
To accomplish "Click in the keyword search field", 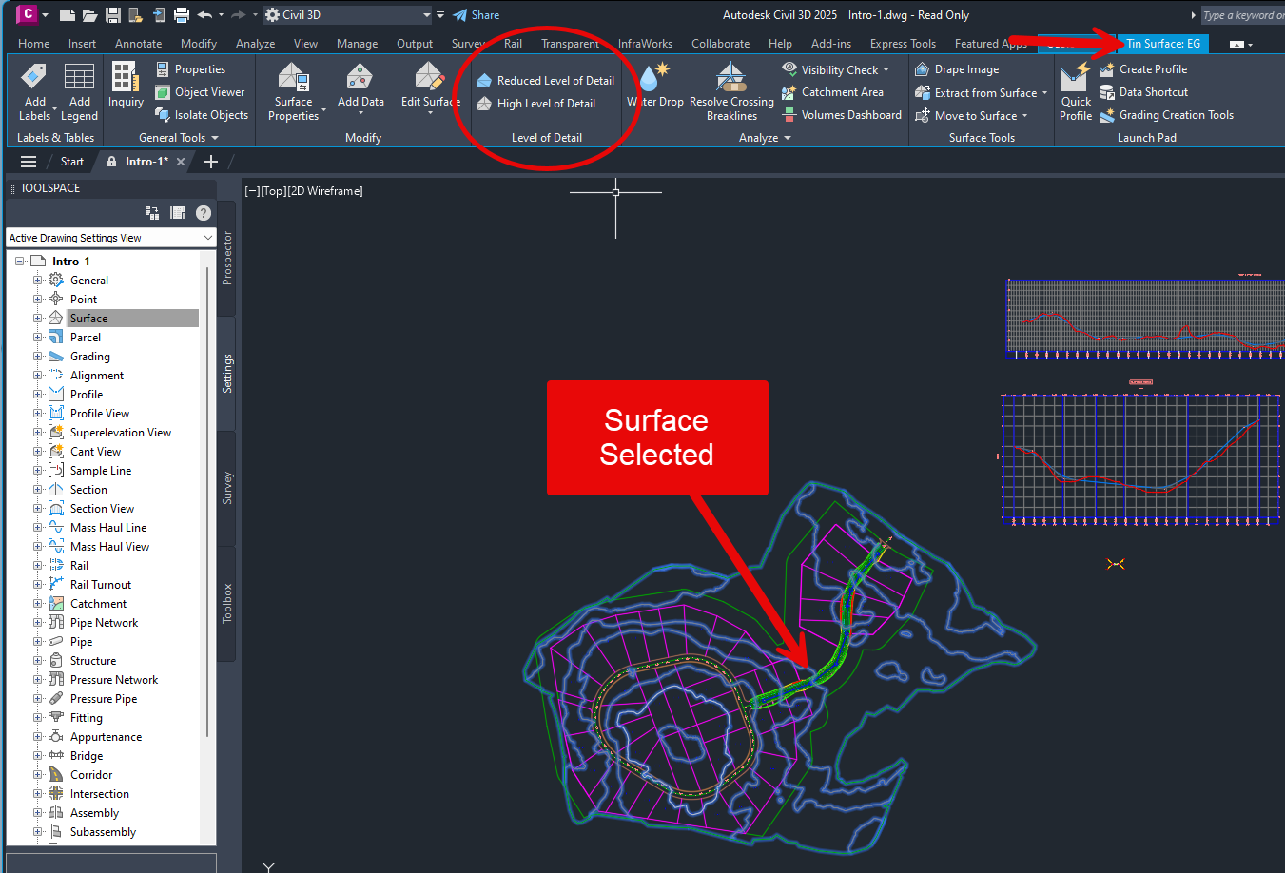I will coord(1242,15).
